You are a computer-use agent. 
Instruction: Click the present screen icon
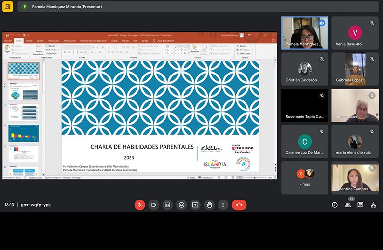pos(195,205)
